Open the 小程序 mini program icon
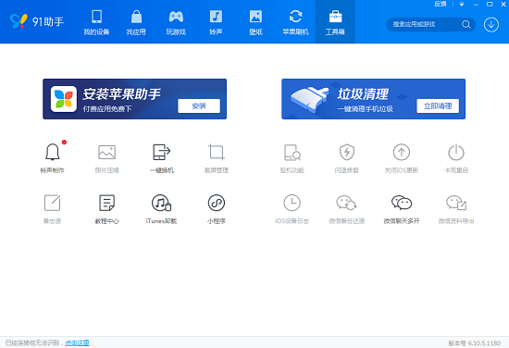Image resolution: width=509 pixels, height=348 pixels. (217, 203)
